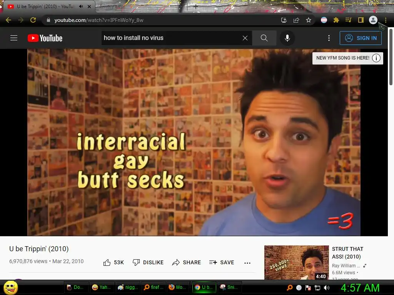Image resolution: width=394 pixels, height=295 pixels.
Task: Select the U be Trippin' (2010) YouTube tab
Action: tap(45, 7)
